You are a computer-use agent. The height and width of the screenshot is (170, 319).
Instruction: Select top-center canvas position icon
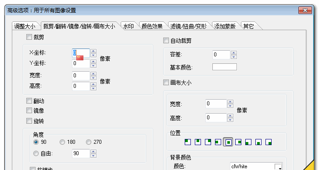pyautogui.click(x=198, y=142)
